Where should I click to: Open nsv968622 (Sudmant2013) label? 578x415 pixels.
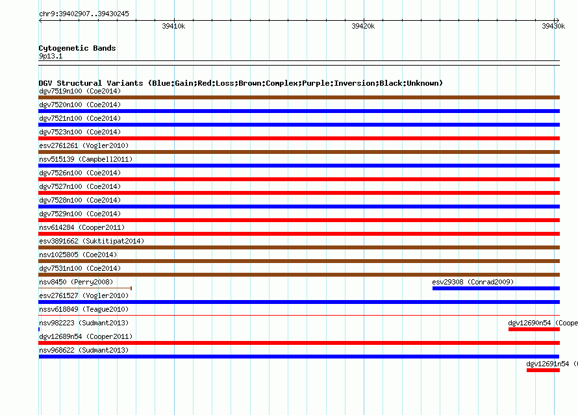click(x=84, y=350)
